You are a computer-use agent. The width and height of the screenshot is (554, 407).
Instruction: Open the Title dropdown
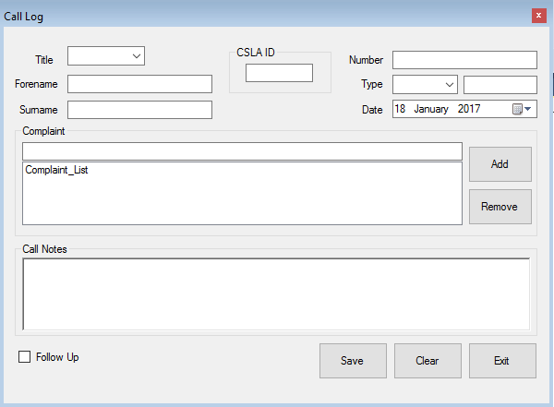[x=106, y=55]
